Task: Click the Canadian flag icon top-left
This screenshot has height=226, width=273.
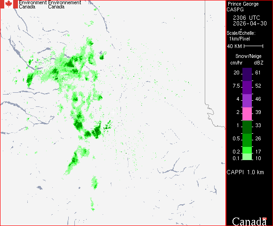Action: point(9,4)
